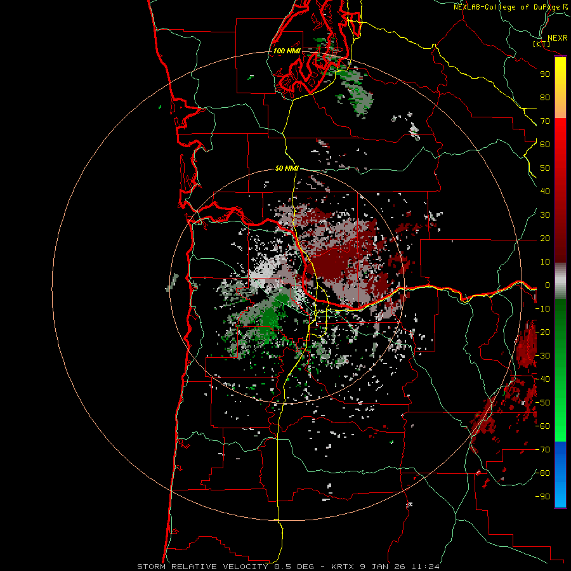The width and height of the screenshot is (571, 571).
Task: Click the "-30" value on velocity scale
Action: click(x=542, y=356)
